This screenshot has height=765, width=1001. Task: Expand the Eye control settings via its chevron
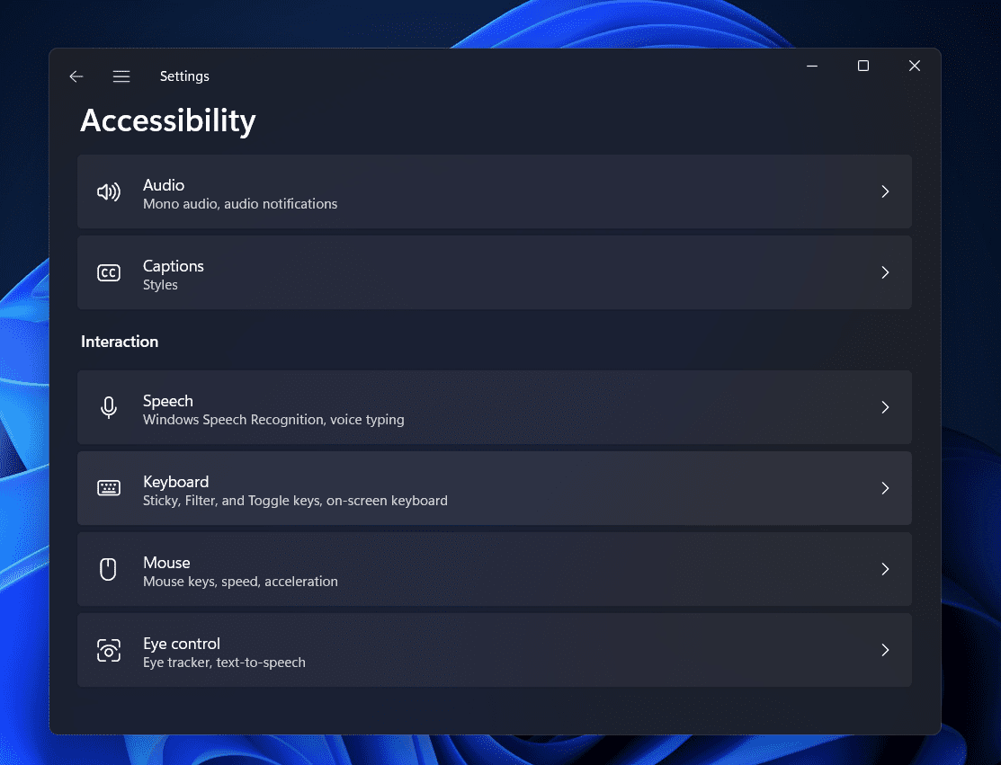(x=885, y=650)
